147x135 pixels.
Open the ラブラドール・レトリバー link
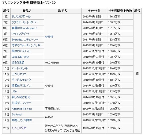(x=25, y=22)
